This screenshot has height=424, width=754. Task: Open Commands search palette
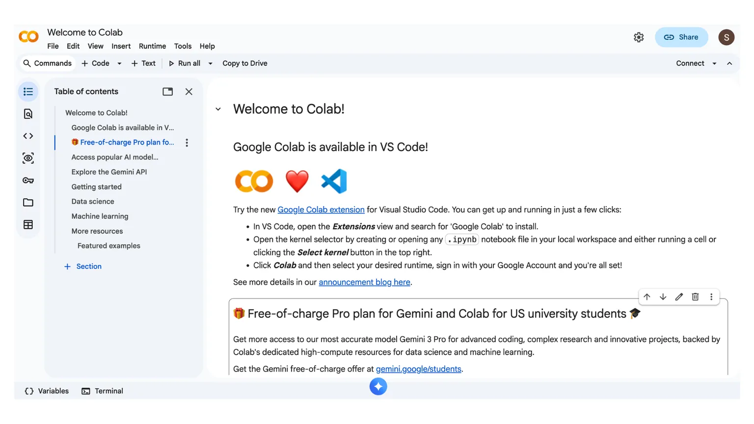tap(48, 63)
